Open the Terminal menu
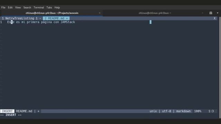 click(x=39, y=8)
